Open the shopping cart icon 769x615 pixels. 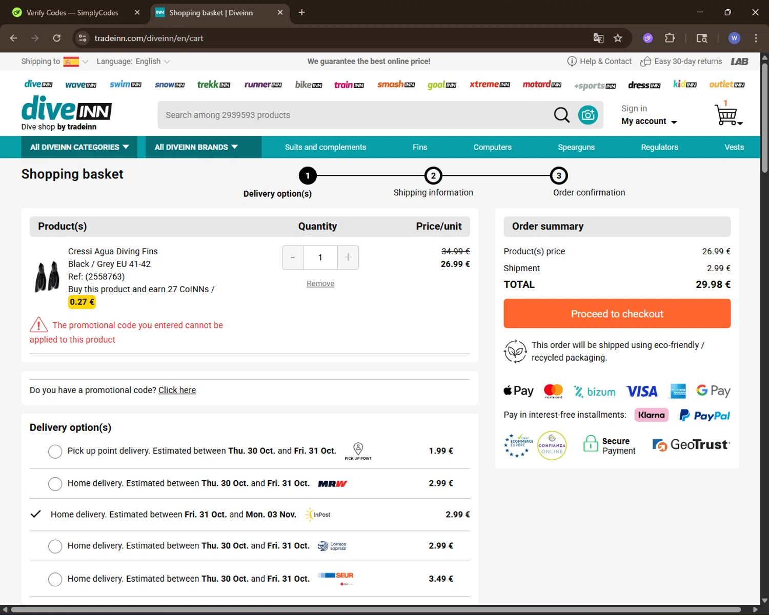[x=727, y=114]
